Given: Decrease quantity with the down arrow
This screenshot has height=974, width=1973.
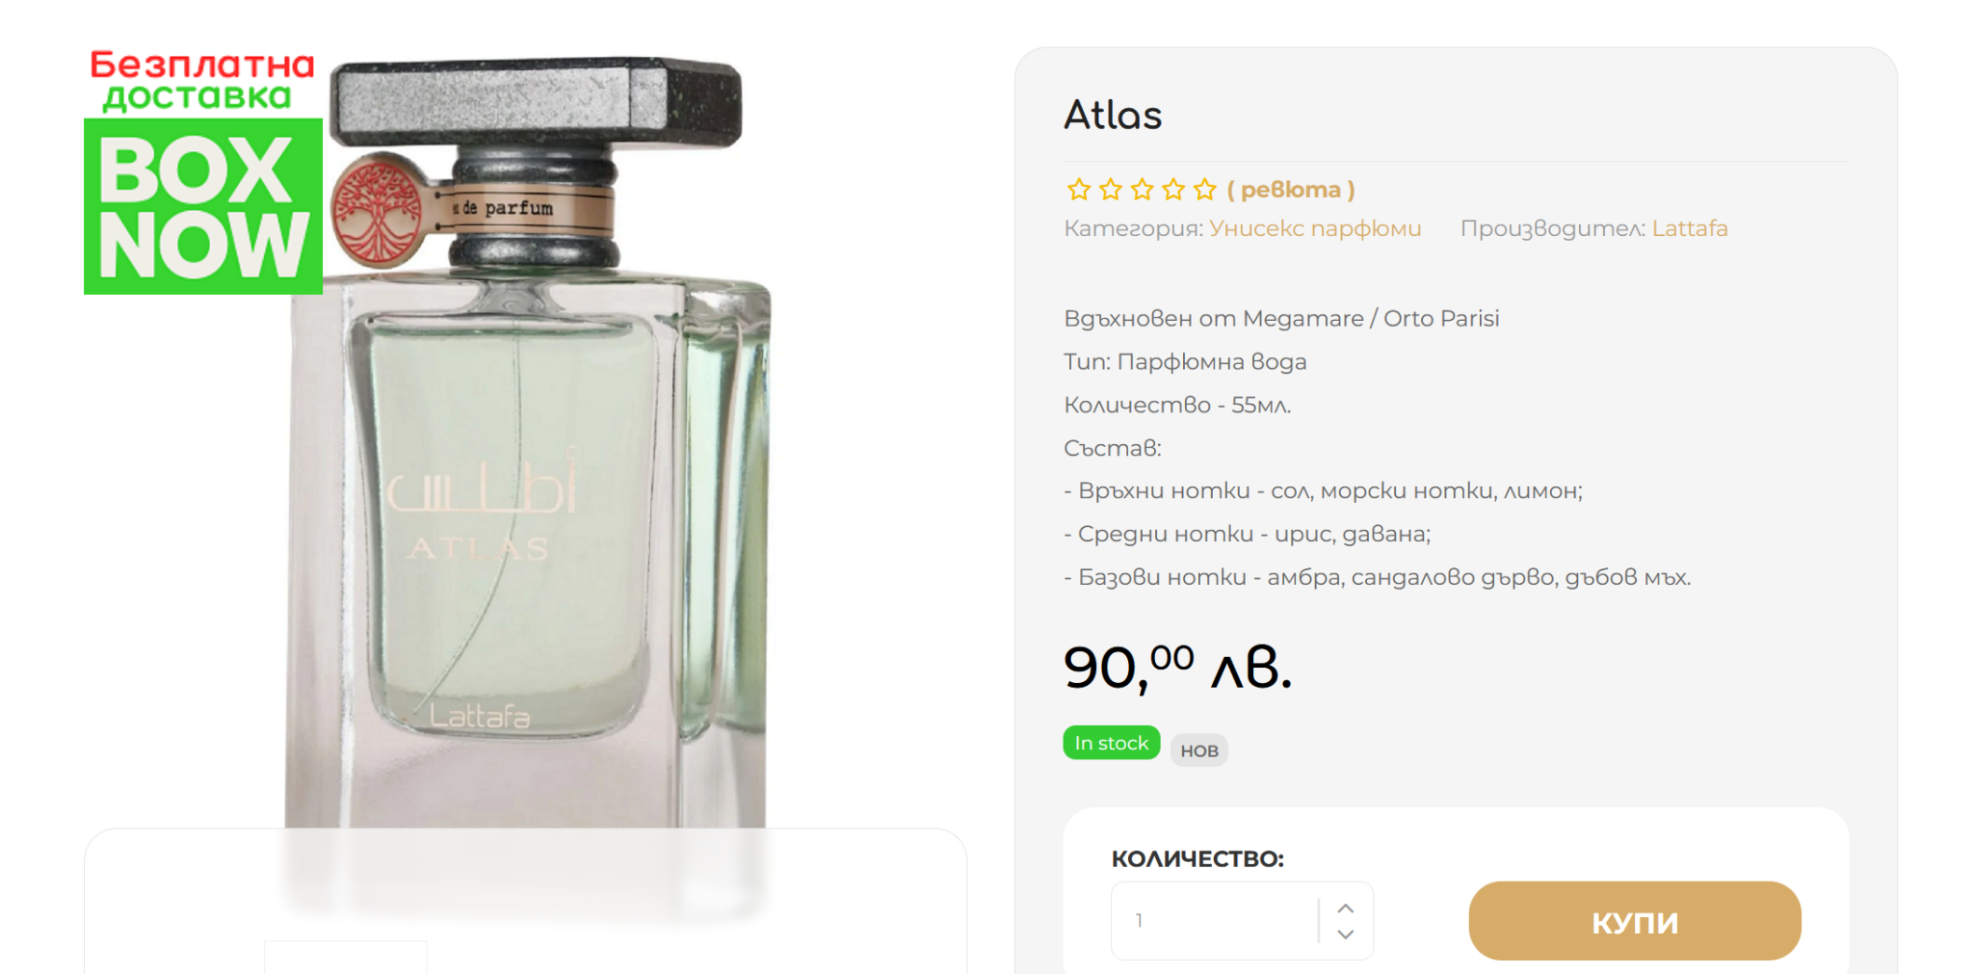Looking at the screenshot, I should [1346, 935].
